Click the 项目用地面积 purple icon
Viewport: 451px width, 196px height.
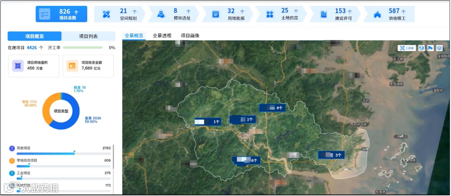pyautogui.click(x=18, y=66)
